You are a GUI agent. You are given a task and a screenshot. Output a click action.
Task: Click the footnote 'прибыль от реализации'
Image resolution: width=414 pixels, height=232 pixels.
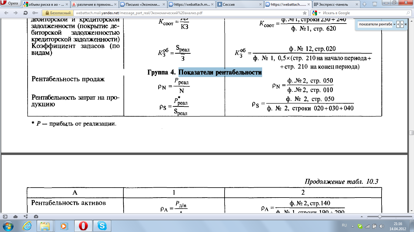[83, 124]
